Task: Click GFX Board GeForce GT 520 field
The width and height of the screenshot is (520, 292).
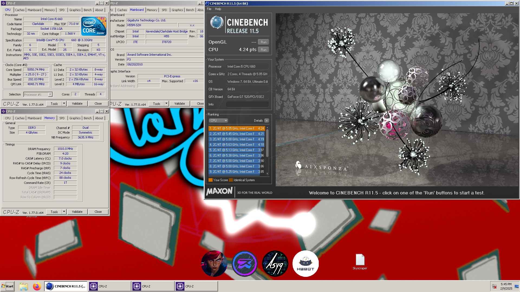Action: (x=248, y=97)
